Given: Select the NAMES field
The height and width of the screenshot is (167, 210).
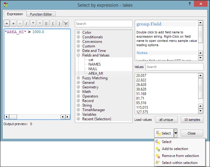Looking at the screenshot, I should 95,64.
